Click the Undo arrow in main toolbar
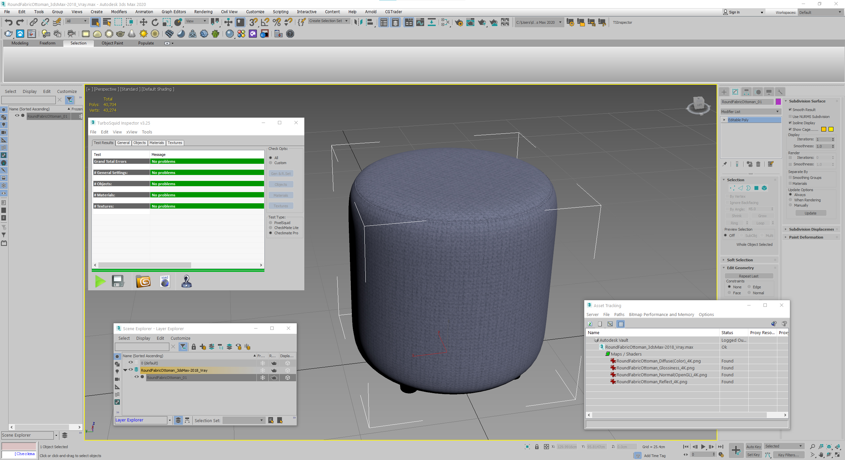The width and height of the screenshot is (845, 460). pos(9,22)
